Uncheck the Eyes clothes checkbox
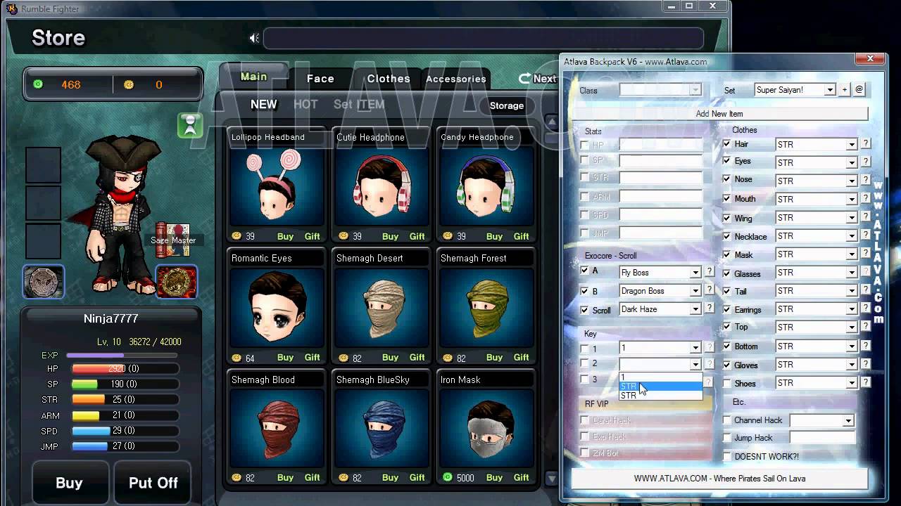901x506 pixels. 727,161
